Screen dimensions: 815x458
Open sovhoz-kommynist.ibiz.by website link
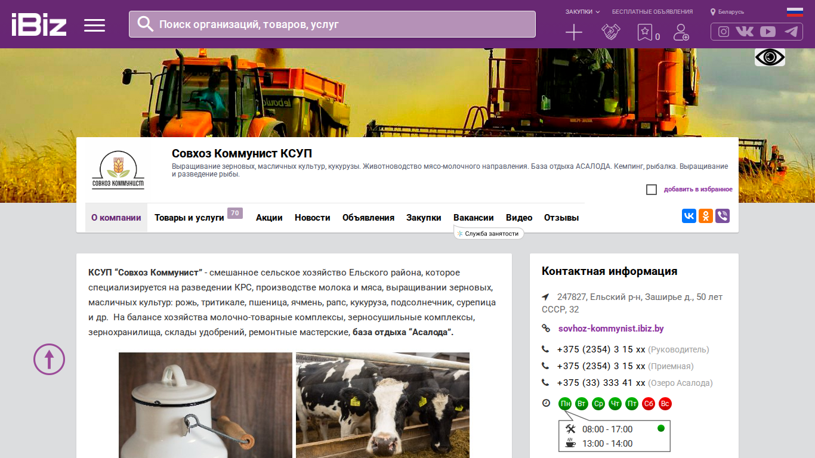point(611,329)
